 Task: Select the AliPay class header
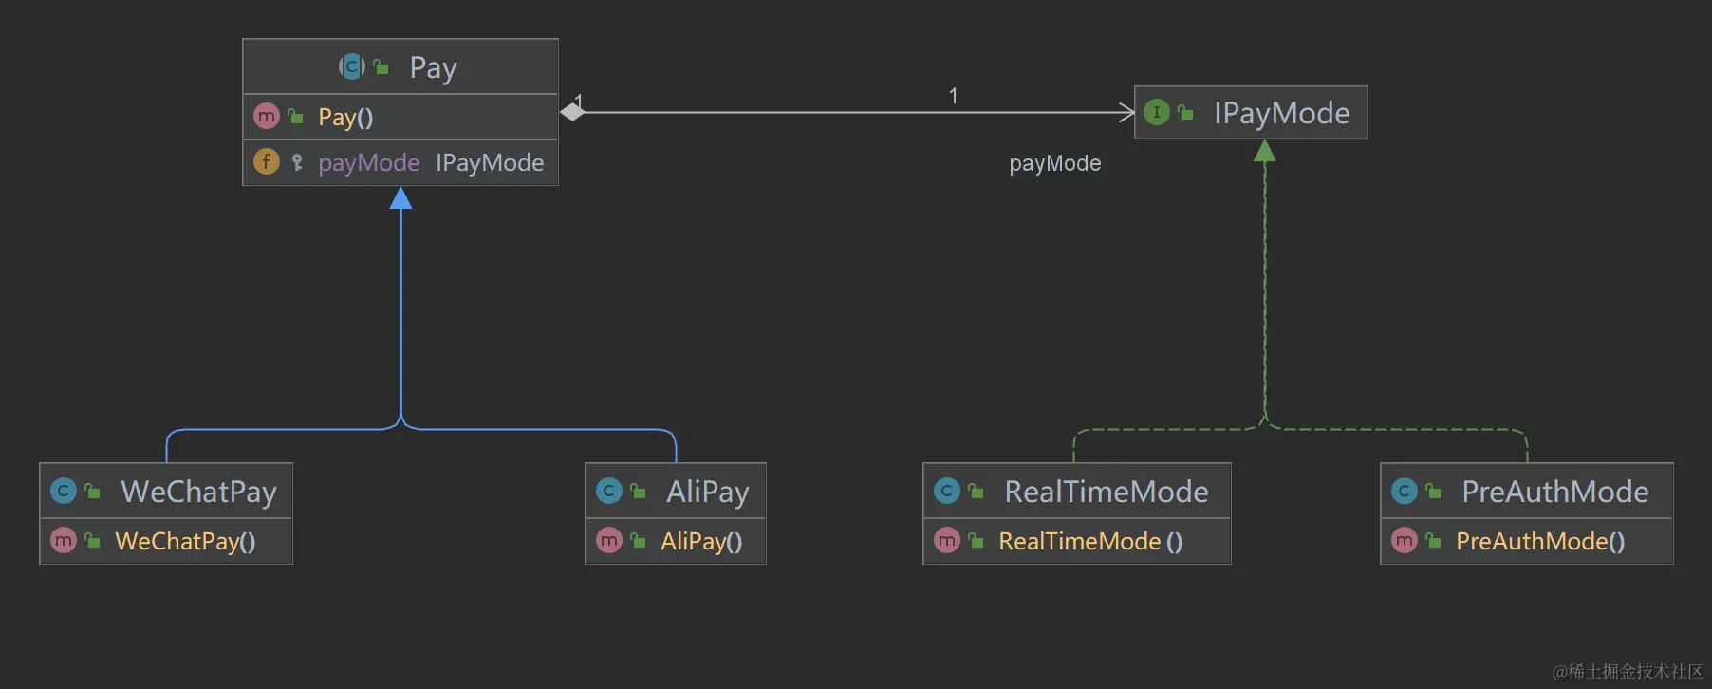707,492
